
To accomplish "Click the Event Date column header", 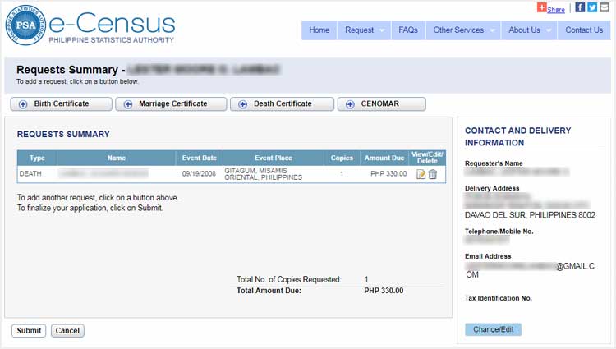I will [x=200, y=158].
